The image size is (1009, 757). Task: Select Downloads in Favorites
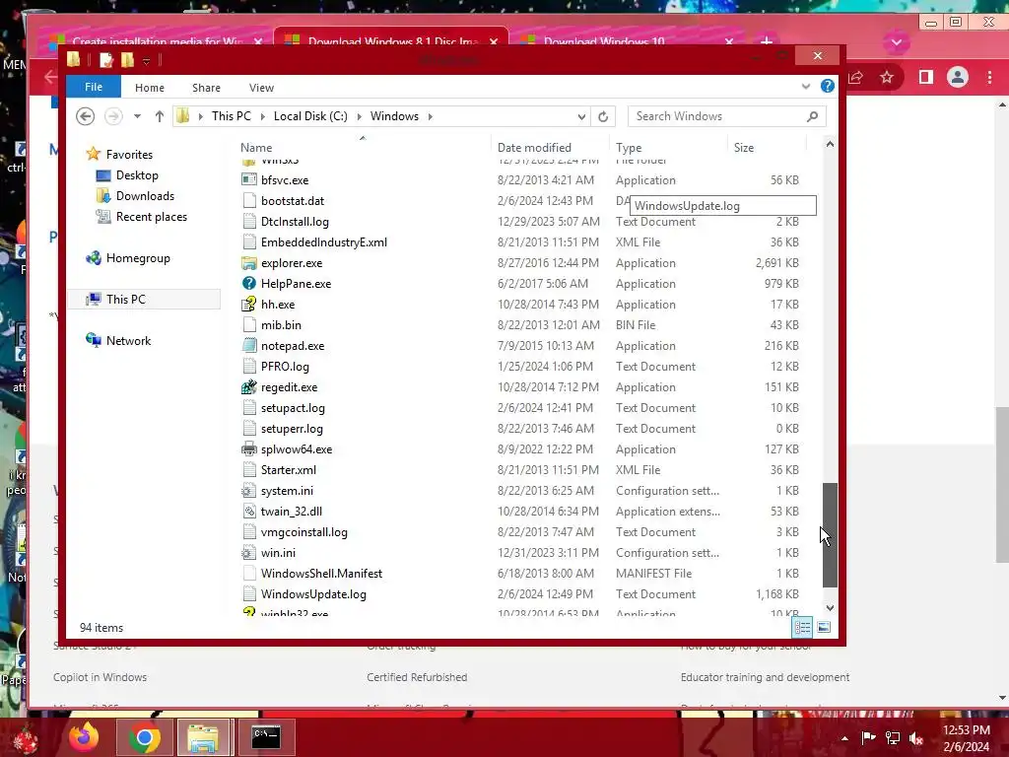click(145, 196)
